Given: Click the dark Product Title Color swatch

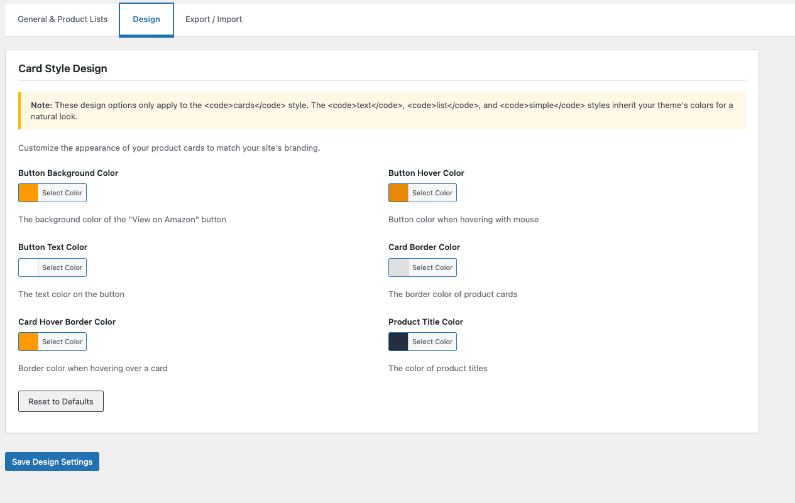Looking at the screenshot, I should click(398, 341).
